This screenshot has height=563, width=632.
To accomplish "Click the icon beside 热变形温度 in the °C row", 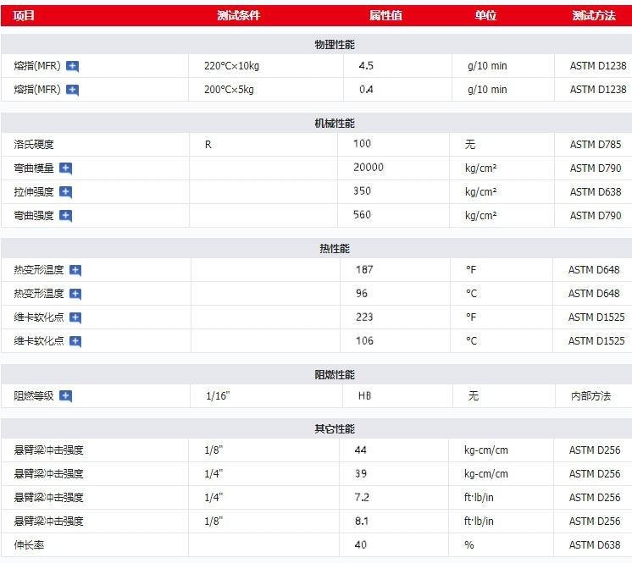I will [x=75, y=294].
